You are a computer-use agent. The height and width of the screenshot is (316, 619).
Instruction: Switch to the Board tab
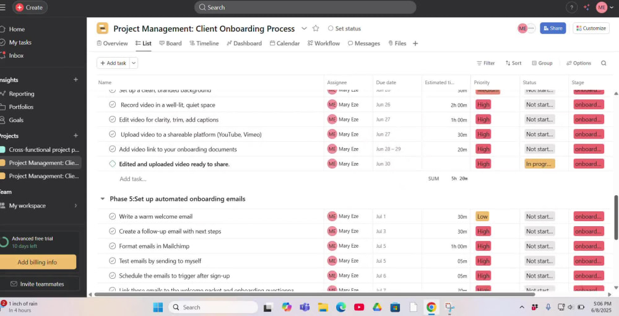(170, 43)
